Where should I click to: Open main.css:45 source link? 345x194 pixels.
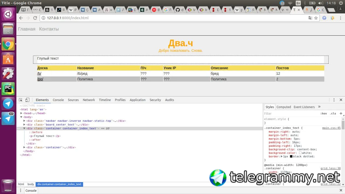click(332, 128)
